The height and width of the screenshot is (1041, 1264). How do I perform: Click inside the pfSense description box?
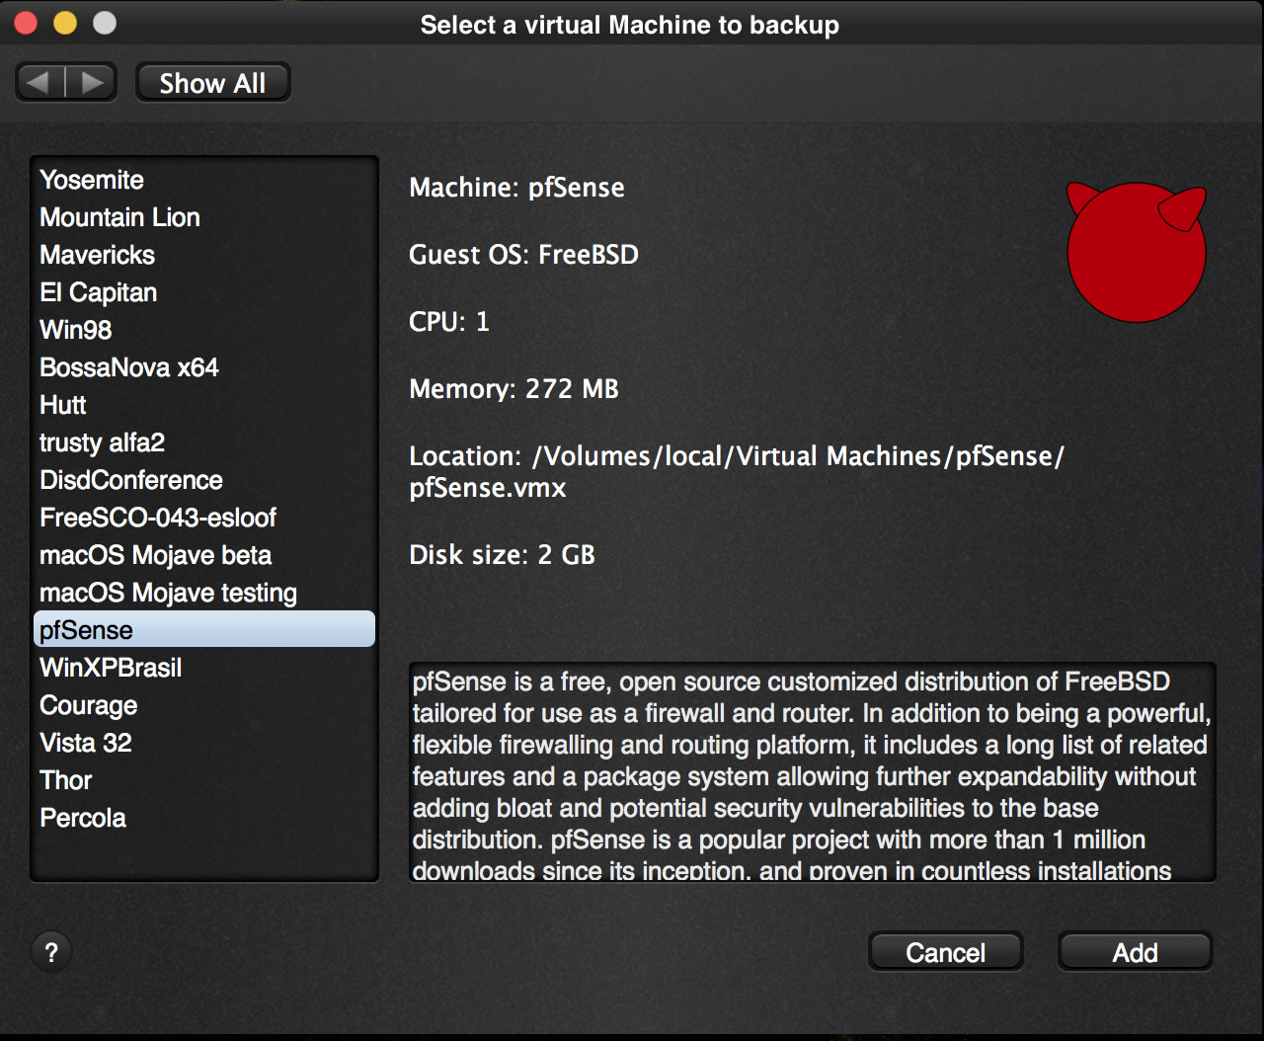[x=812, y=772]
